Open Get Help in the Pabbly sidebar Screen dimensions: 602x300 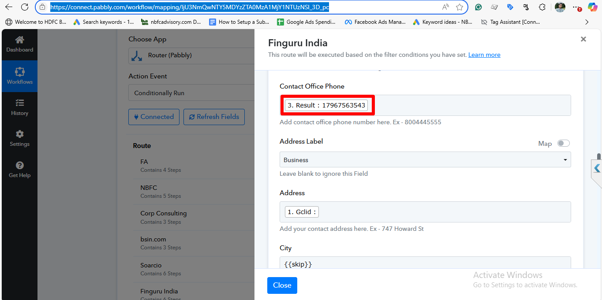coord(19,169)
